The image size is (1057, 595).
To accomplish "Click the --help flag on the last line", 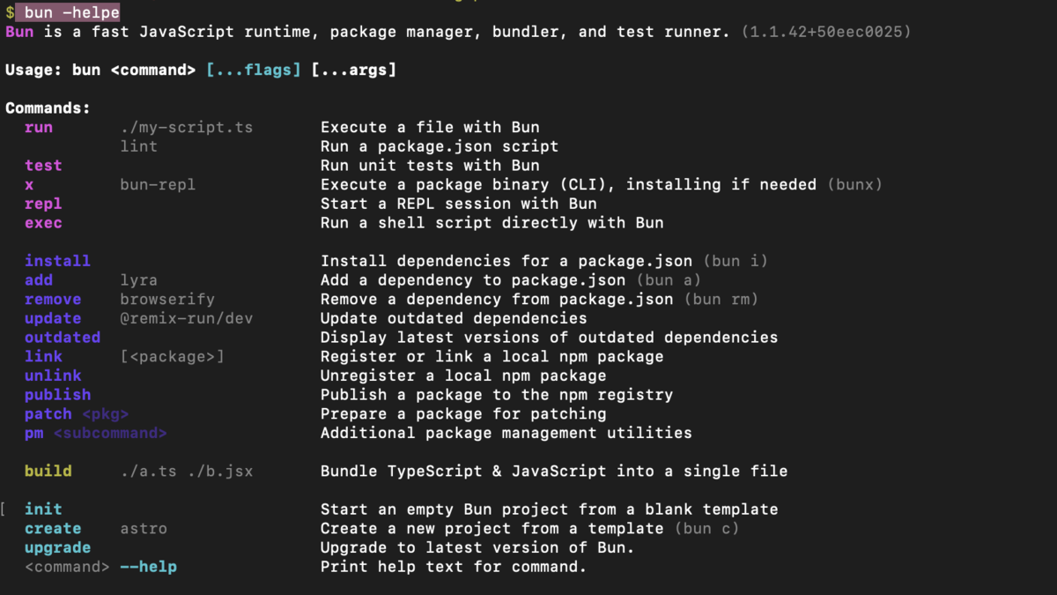I will point(148,567).
